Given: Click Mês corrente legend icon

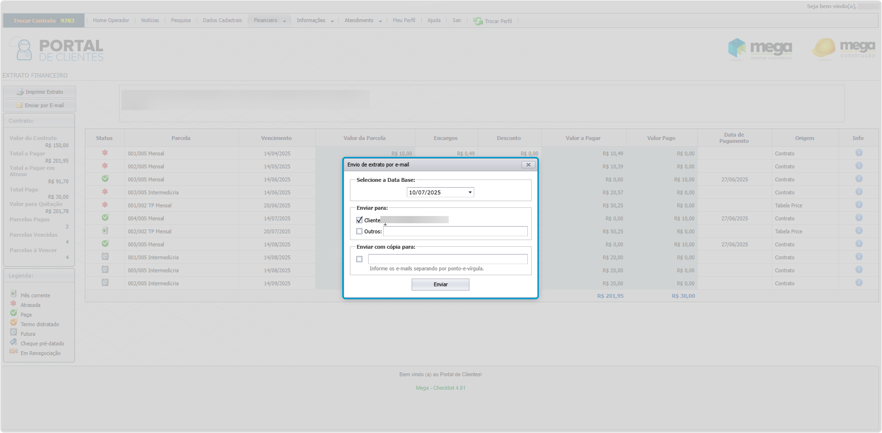Looking at the screenshot, I should tap(13, 293).
